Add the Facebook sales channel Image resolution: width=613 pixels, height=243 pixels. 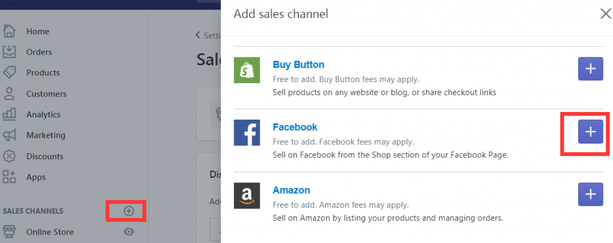pos(590,132)
